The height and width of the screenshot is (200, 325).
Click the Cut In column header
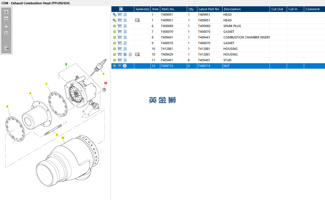pos(295,9)
